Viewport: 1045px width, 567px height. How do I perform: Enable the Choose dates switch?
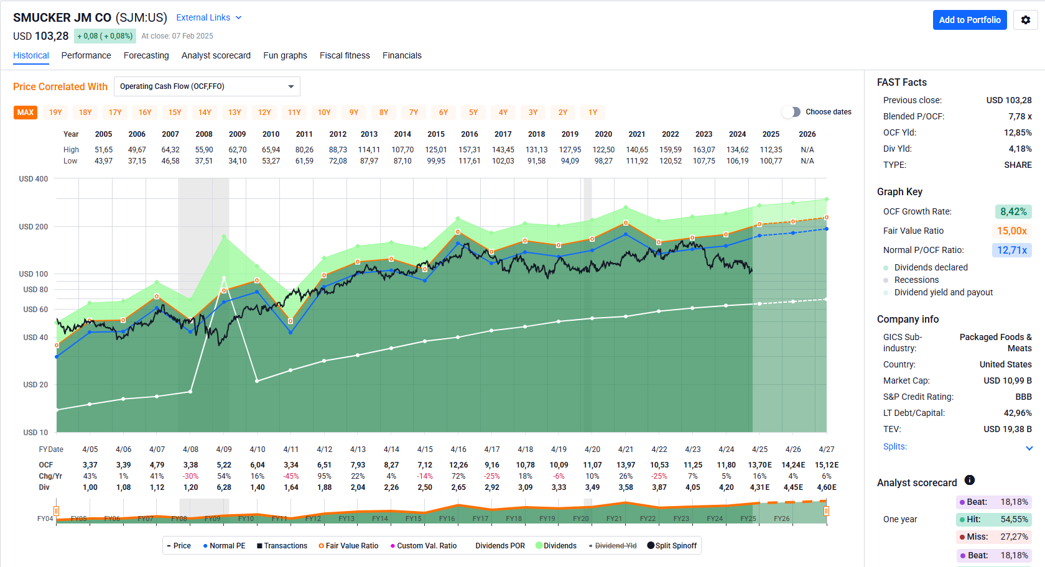click(x=791, y=112)
